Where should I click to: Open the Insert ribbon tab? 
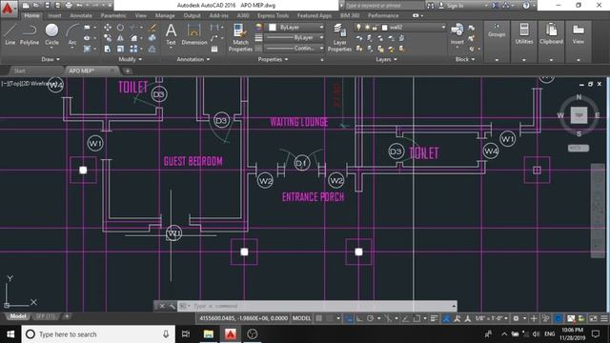pyautogui.click(x=54, y=15)
